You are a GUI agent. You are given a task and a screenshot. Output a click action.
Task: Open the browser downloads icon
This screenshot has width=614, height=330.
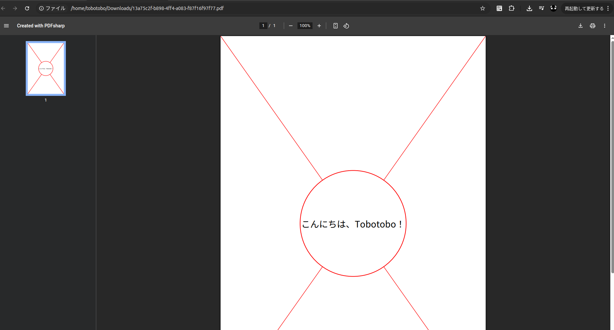[x=529, y=8]
